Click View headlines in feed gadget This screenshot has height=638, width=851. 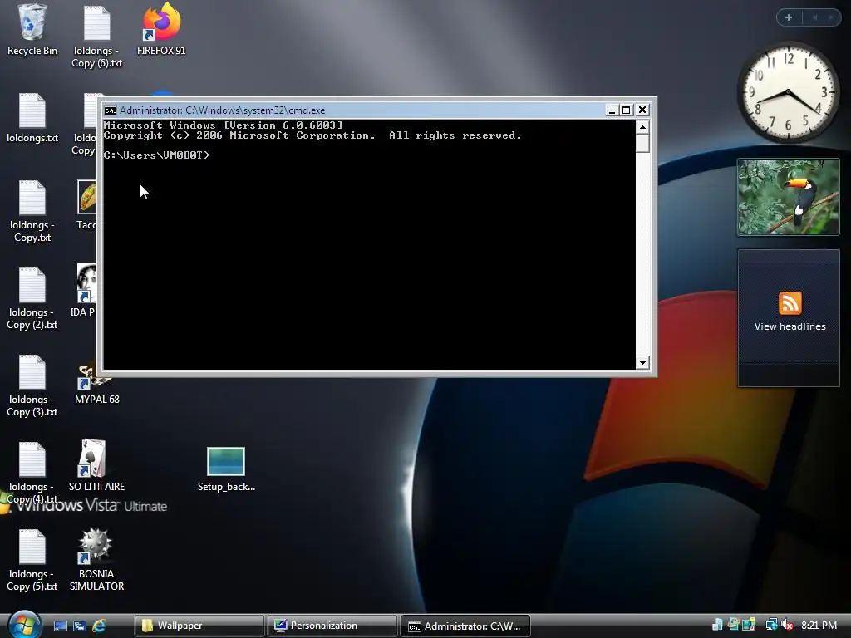[790, 326]
